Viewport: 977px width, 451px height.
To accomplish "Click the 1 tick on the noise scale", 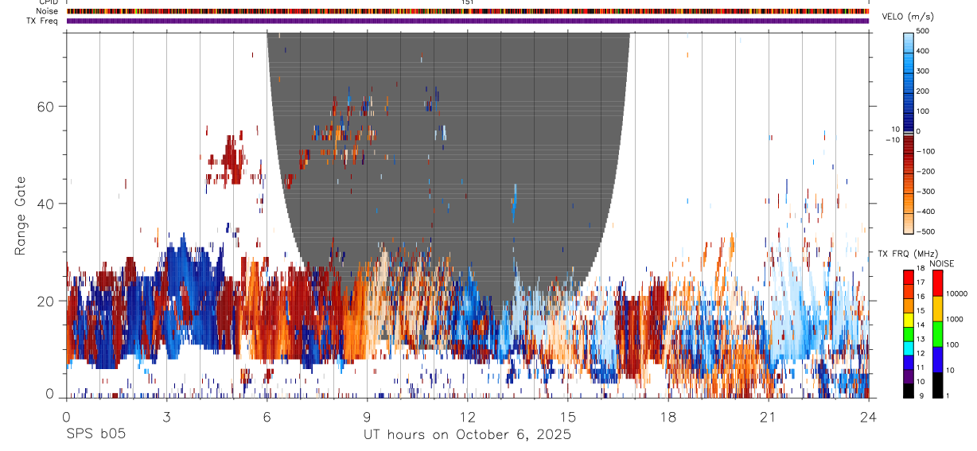I will tap(948, 395).
